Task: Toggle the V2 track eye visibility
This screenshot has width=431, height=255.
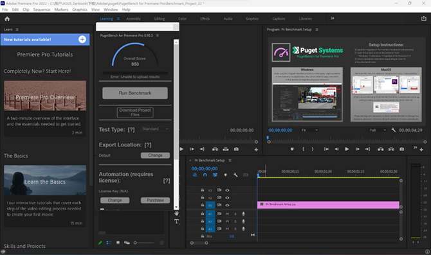Action: 227,198
